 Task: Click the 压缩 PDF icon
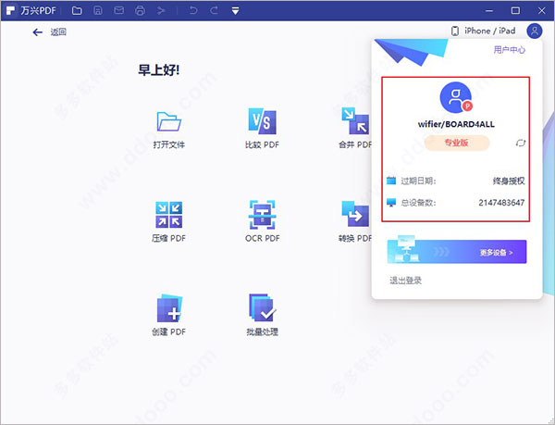click(169, 215)
